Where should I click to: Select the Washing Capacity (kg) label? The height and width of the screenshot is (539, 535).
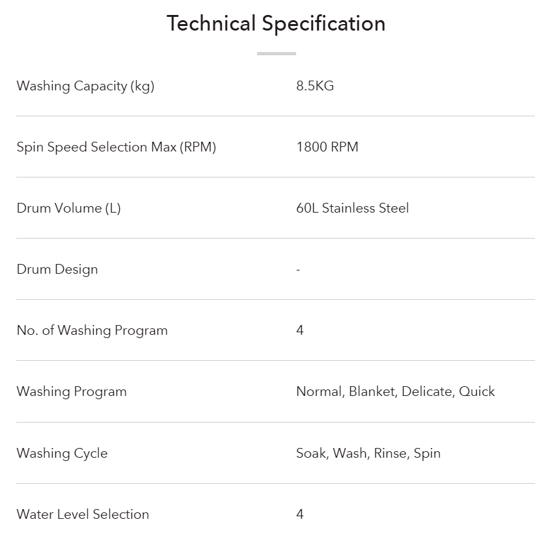85,86
